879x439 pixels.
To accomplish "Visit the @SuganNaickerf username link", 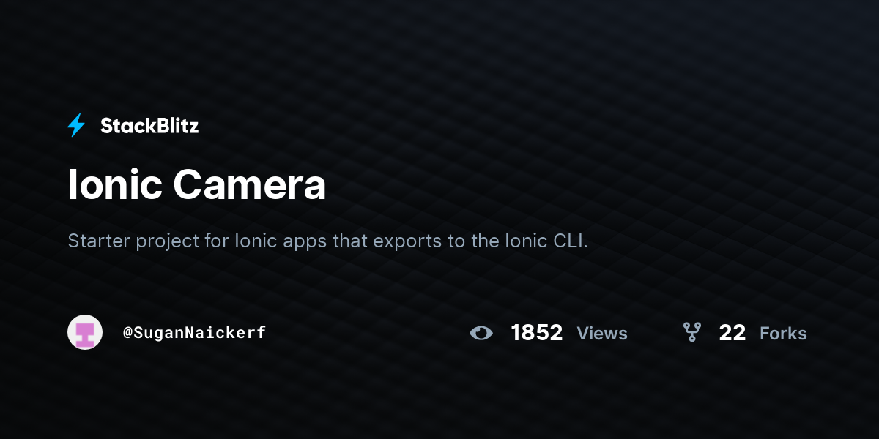I will click(194, 333).
